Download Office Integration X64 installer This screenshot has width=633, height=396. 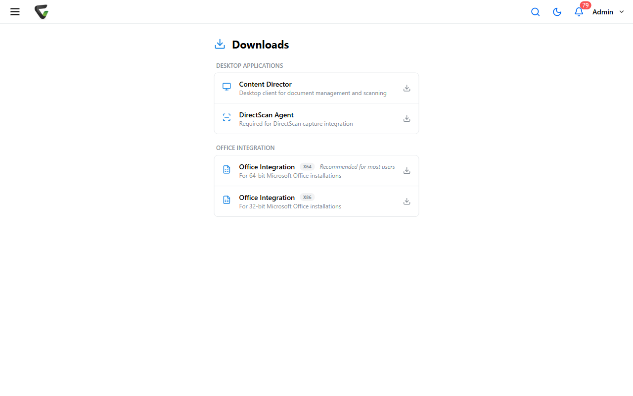click(407, 171)
